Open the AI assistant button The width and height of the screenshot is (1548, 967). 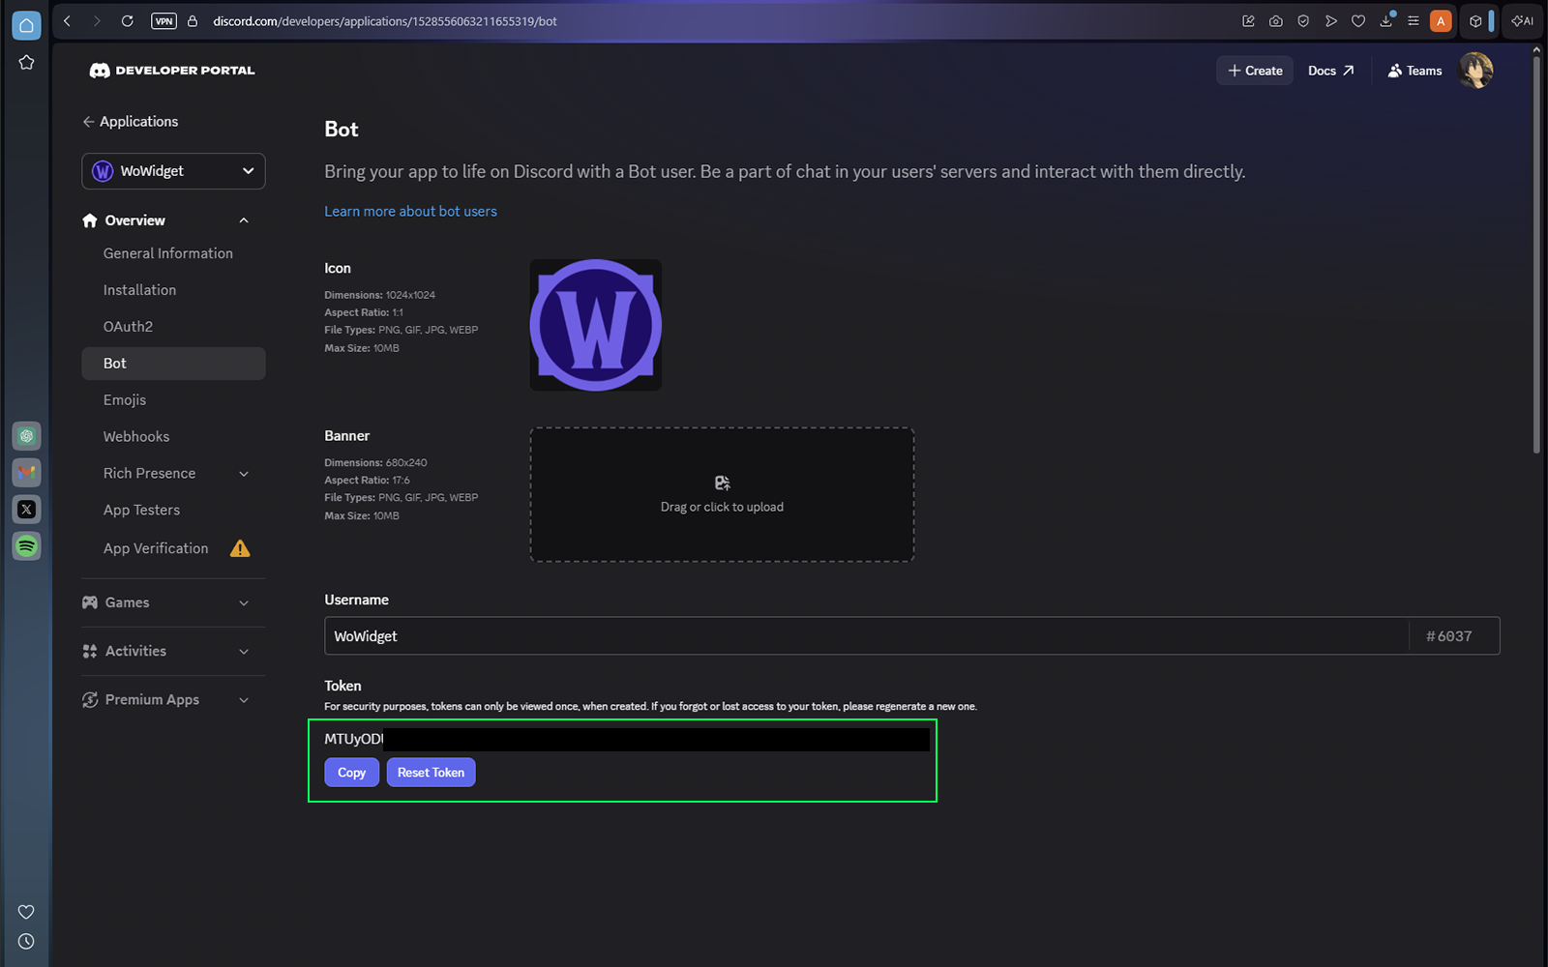point(1523,20)
